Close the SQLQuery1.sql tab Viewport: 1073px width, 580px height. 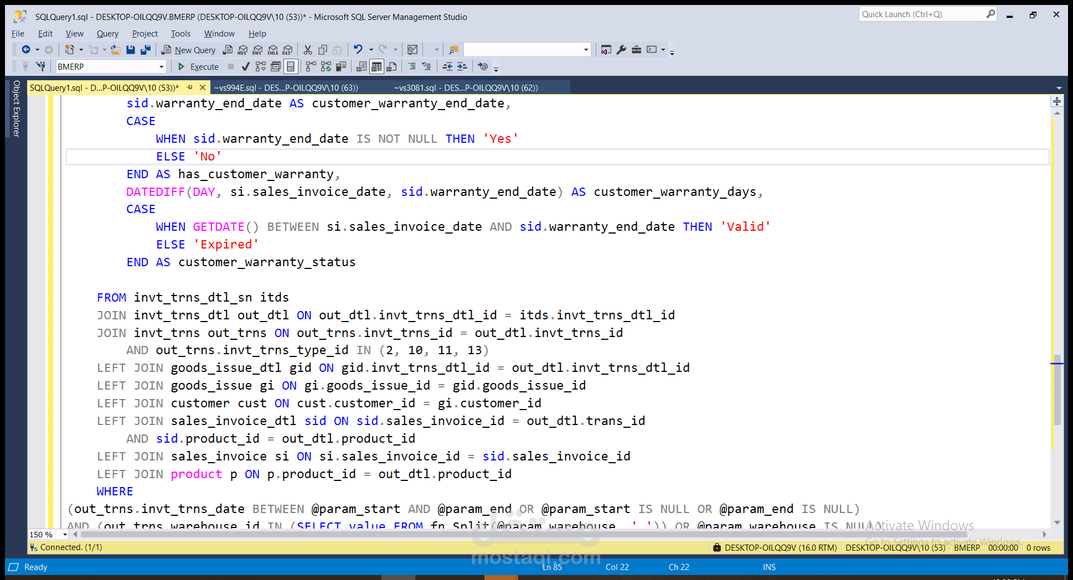[x=203, y=87]
